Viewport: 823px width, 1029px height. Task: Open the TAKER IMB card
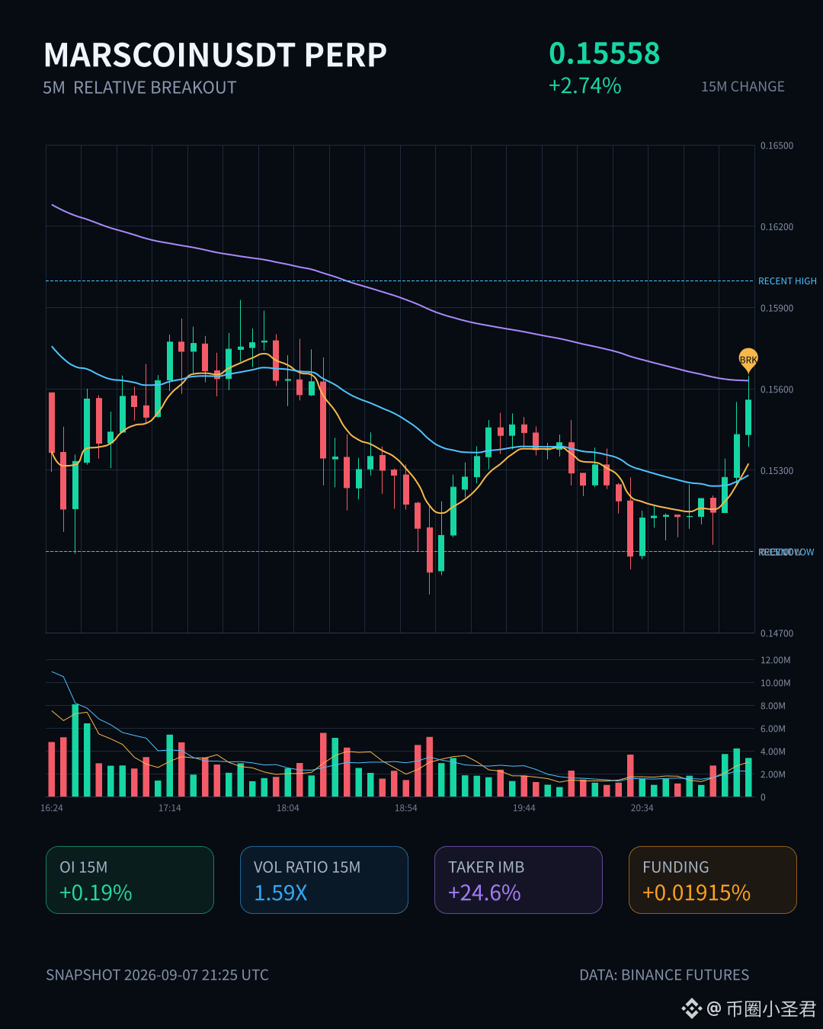(518, 880)
